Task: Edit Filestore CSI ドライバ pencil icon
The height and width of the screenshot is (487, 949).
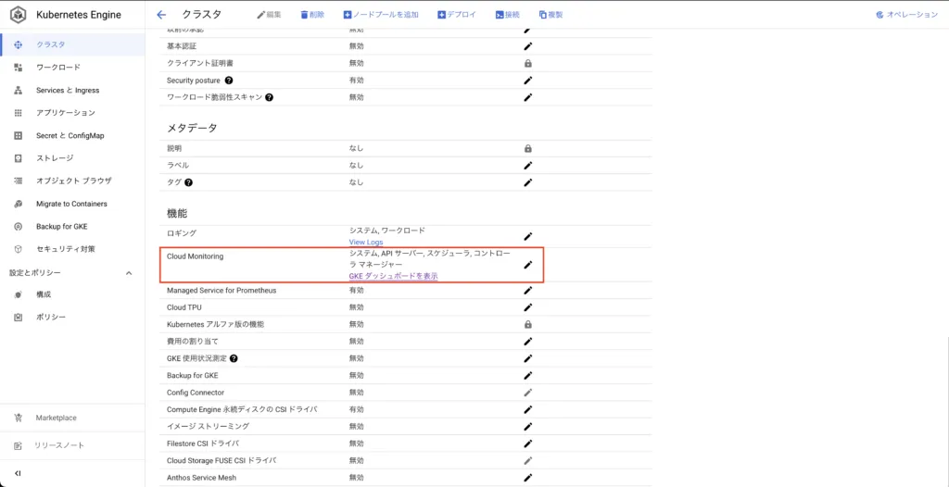Action: tap(527, 443)
